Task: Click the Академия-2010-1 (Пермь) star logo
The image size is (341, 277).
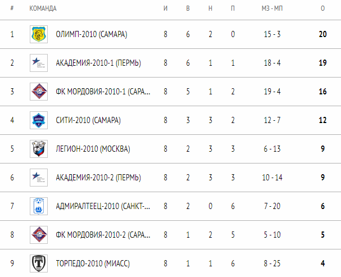Action: 39,63
